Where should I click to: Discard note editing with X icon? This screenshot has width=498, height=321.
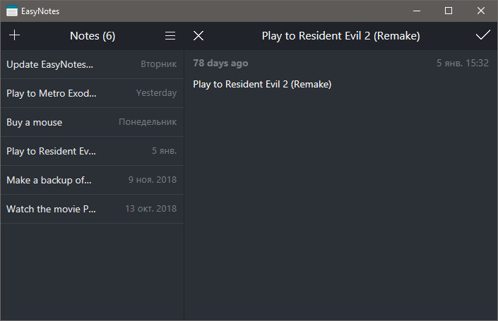tap(198, 36)
